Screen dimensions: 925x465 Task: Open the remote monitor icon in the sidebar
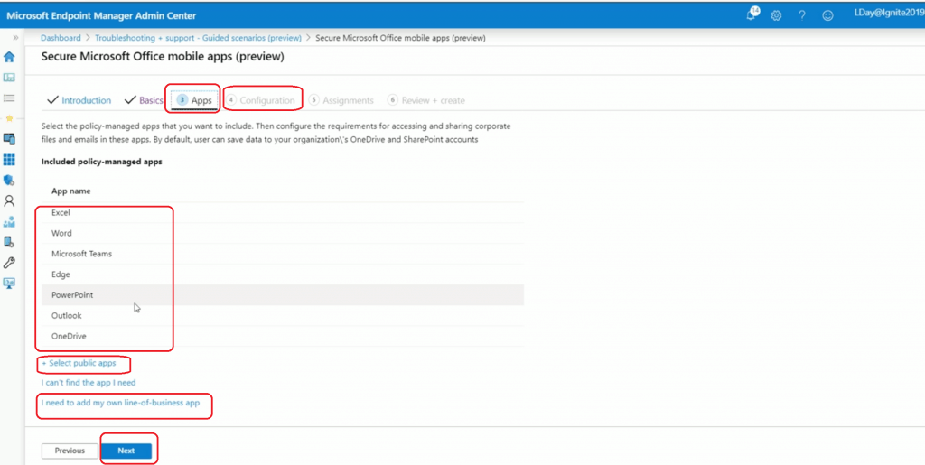pyautogui.click(x=9, y=283)
